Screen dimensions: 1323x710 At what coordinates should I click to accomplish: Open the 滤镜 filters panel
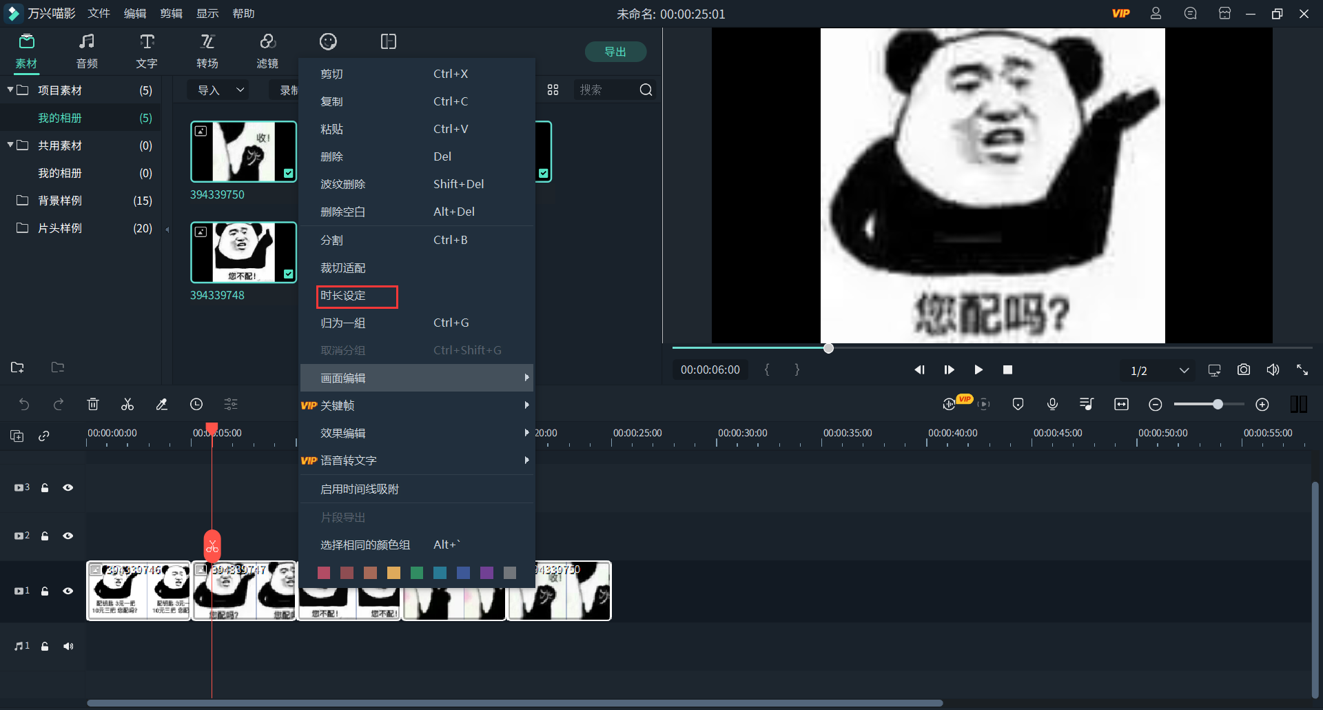[267, 50]
